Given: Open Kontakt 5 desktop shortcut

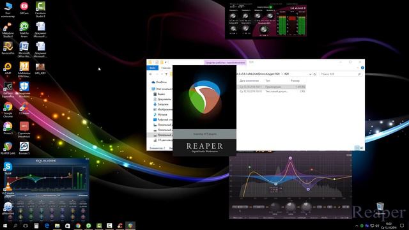Looking at the screenshot, I should click(x=24, y=148).
